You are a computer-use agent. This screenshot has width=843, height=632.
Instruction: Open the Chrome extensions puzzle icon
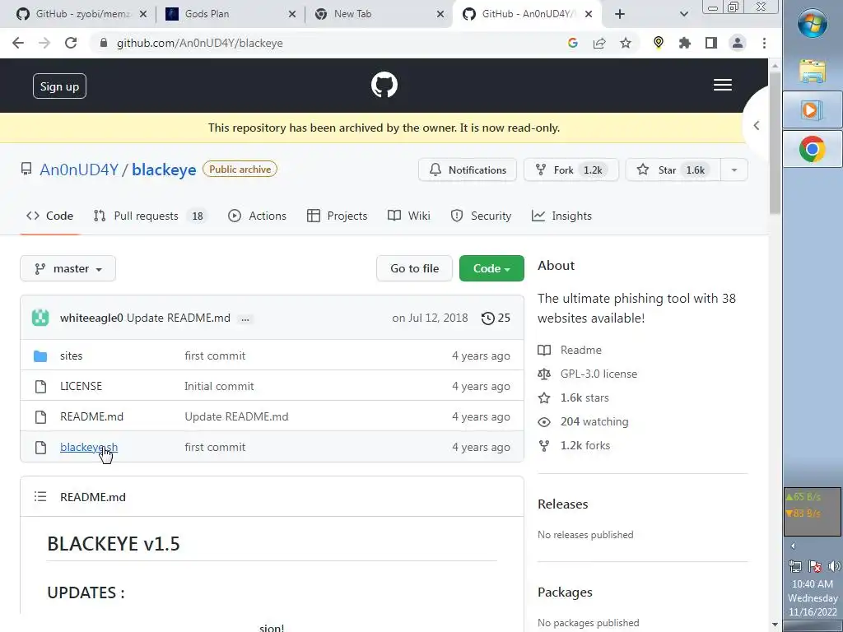(684, 43)
